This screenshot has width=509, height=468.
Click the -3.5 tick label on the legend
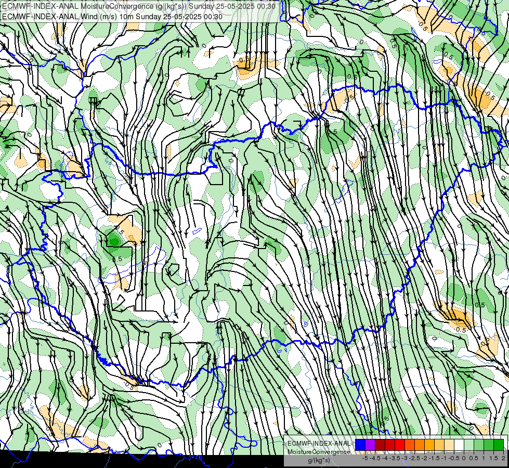point(395,458)
